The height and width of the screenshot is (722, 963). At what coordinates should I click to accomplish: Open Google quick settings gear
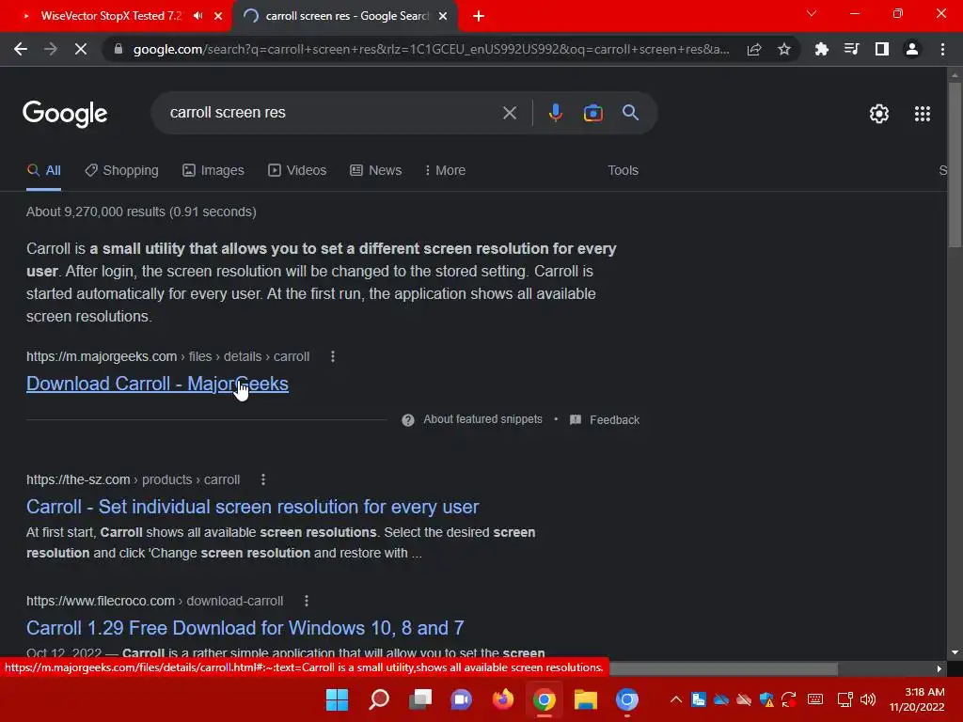tap(879, 114)
